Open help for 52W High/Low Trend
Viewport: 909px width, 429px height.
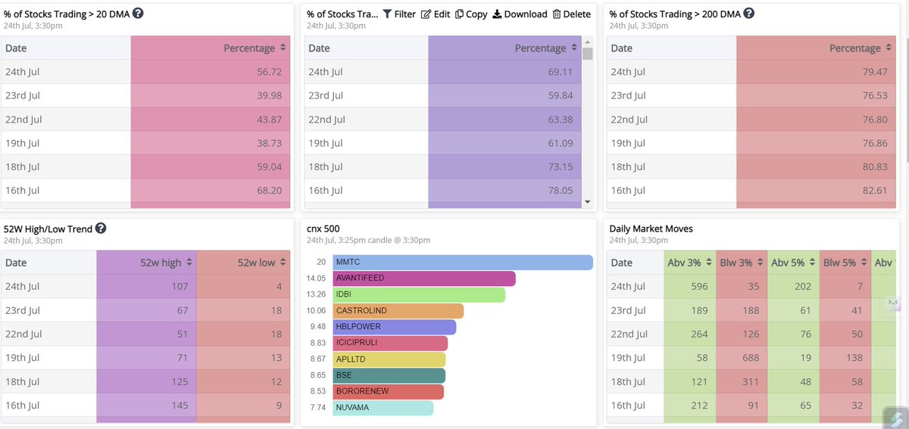pyautogui.click(x=101, y=228)
